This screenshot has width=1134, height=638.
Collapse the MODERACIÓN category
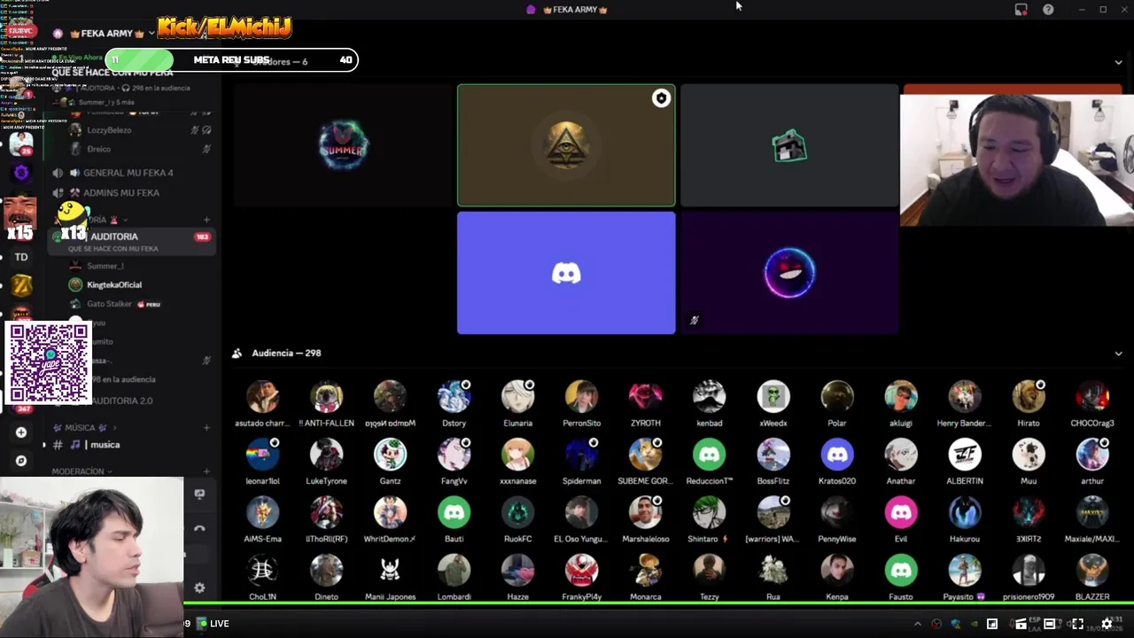[x=82, y=471]
